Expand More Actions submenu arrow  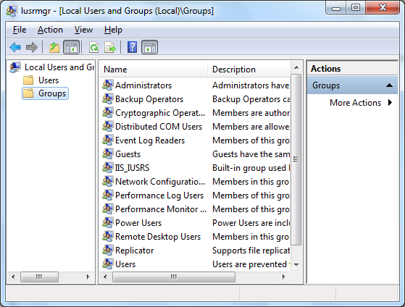(390, 103)
